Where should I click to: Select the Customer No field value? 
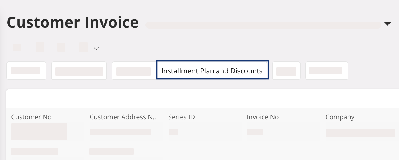(39, 132)
